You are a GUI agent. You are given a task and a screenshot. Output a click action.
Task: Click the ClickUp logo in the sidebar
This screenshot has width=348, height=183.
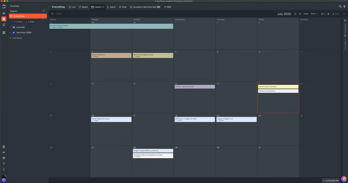4,7
